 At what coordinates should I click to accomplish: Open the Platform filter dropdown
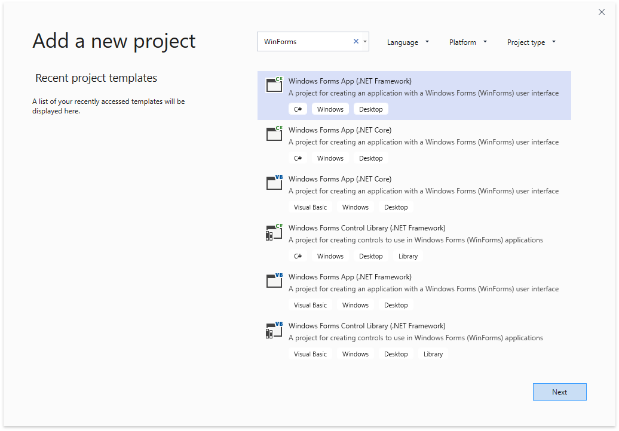(468, 42)
